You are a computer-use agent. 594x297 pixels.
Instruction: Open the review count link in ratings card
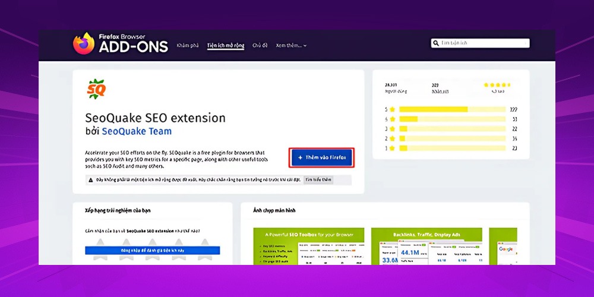point(440,89)
